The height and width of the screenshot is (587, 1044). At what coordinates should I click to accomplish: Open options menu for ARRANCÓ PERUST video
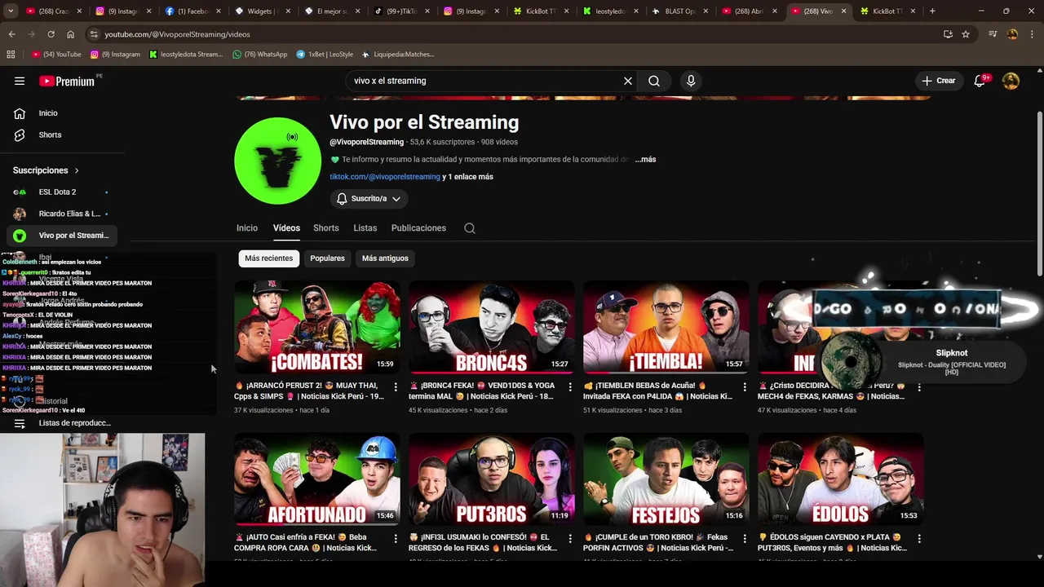(x=396, y=386)
